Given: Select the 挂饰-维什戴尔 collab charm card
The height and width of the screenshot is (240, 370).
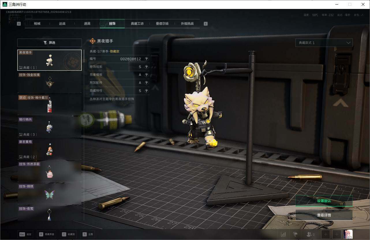Looking at the screenshot, I should click(x=49, y=105).
